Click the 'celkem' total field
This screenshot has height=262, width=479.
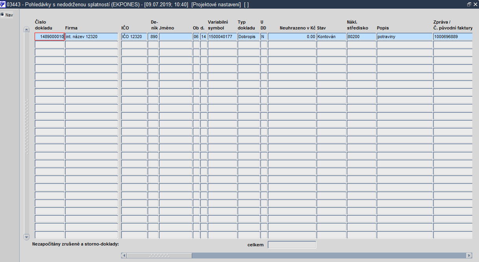[x=292, y=245]
